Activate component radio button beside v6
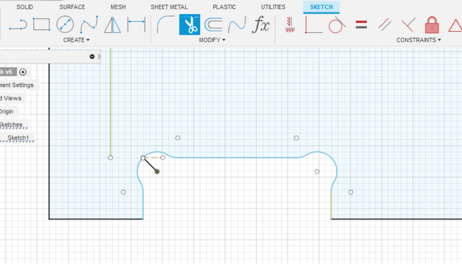462x264 pixels. (23, 72)
